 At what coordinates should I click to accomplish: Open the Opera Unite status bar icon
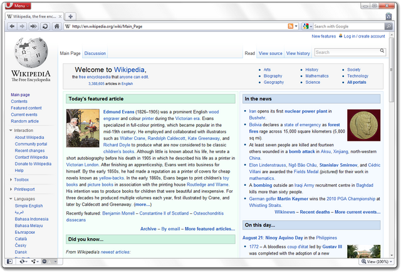(34, 261)
